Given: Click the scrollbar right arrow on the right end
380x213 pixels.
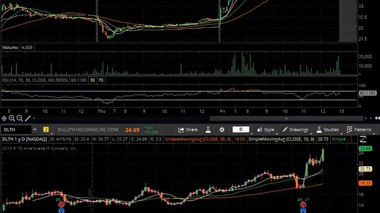Looking at the screenshot, I should (371, 118).
